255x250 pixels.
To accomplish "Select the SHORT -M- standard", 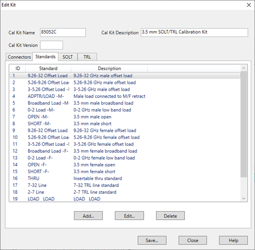I will click(125, 124).
